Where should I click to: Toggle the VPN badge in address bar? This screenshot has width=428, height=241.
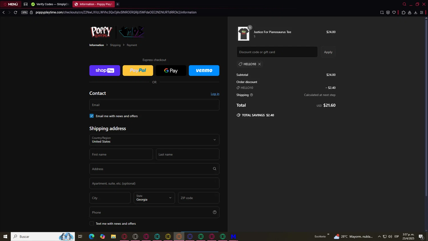point(25,13)
